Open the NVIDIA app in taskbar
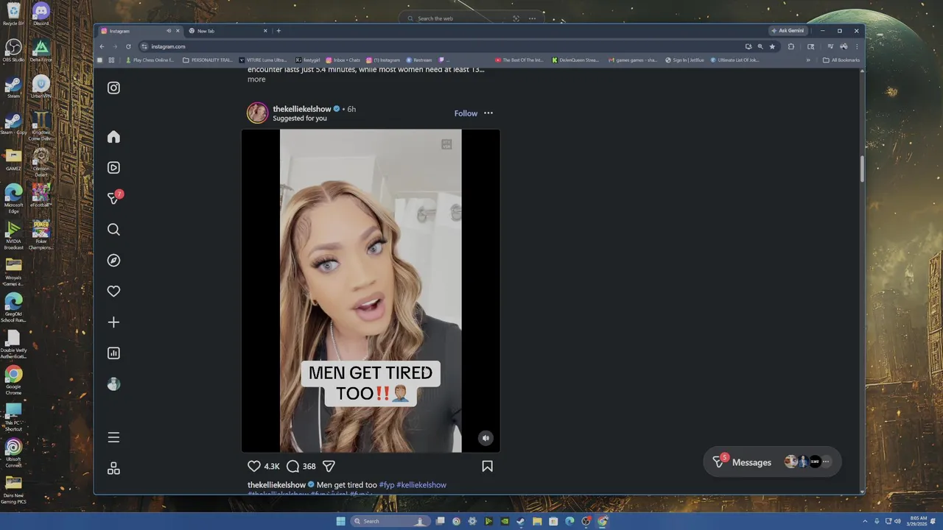This screenshot has width=943, height=530. coord(505,521)
